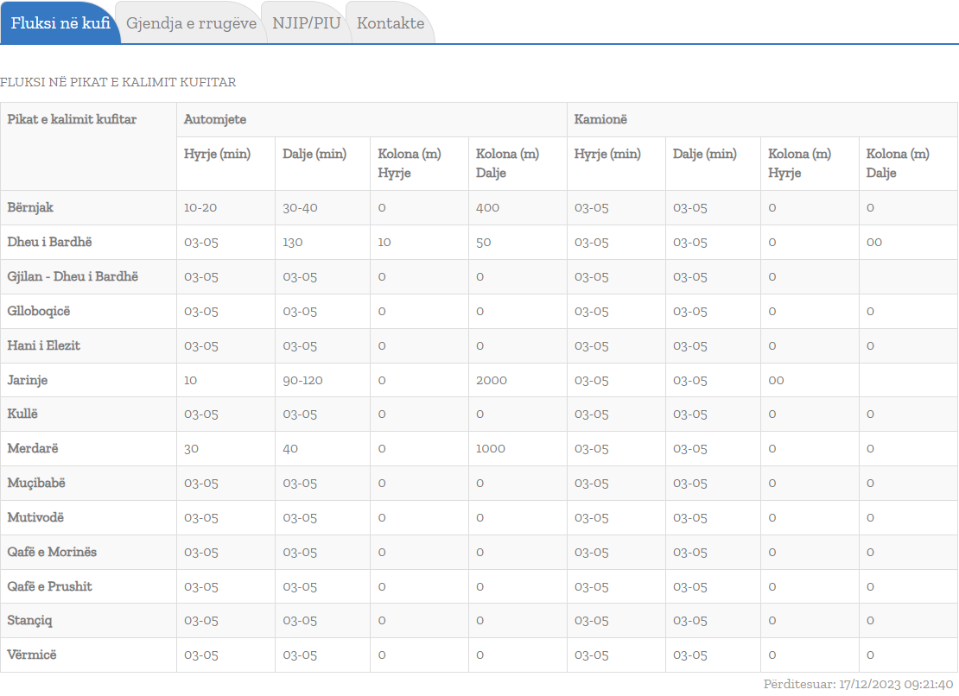Select the Hani i Elezit row name
This screenshot has width=959, height=696.
point(44,345)
